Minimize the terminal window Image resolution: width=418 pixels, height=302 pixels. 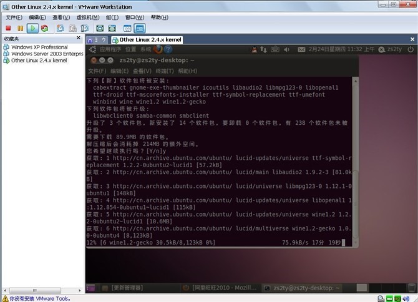point(102,61)
